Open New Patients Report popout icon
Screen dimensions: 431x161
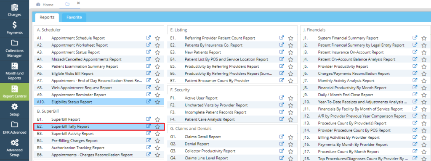(282, 52)
